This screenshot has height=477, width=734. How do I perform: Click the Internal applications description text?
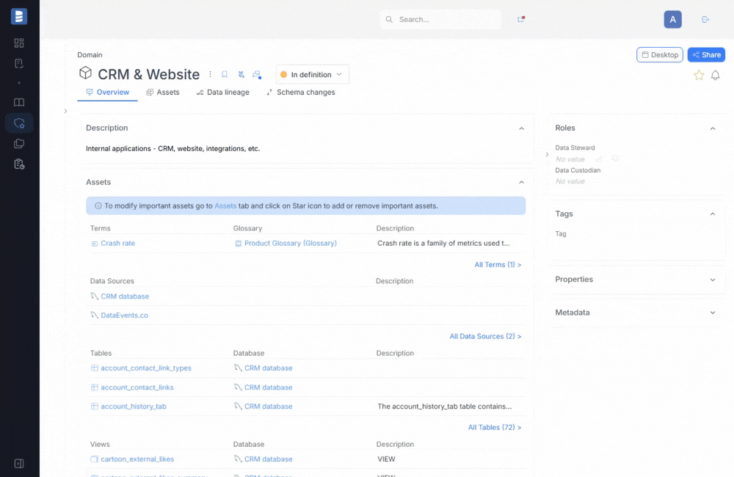tap(172, 149)
